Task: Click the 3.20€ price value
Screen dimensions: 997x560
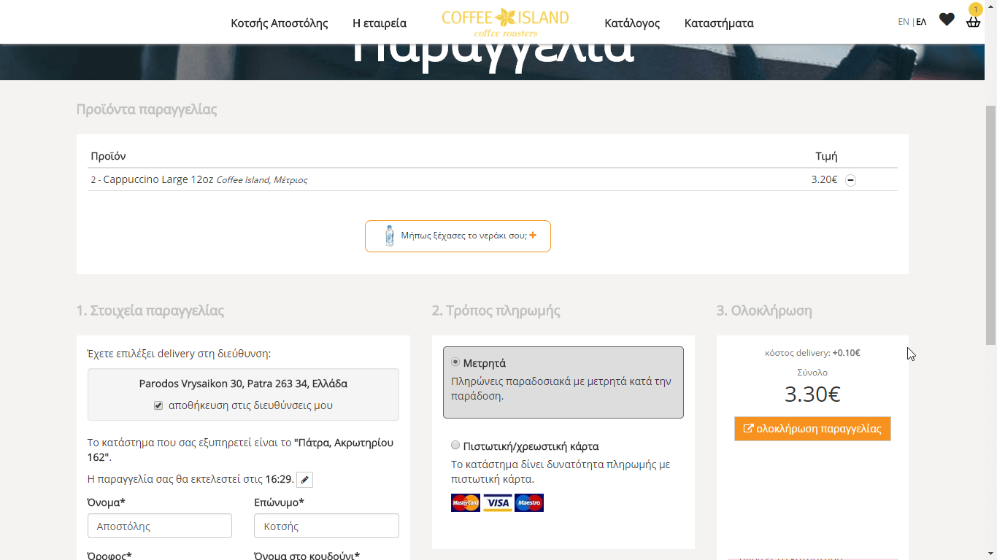Action: (824, 179)
